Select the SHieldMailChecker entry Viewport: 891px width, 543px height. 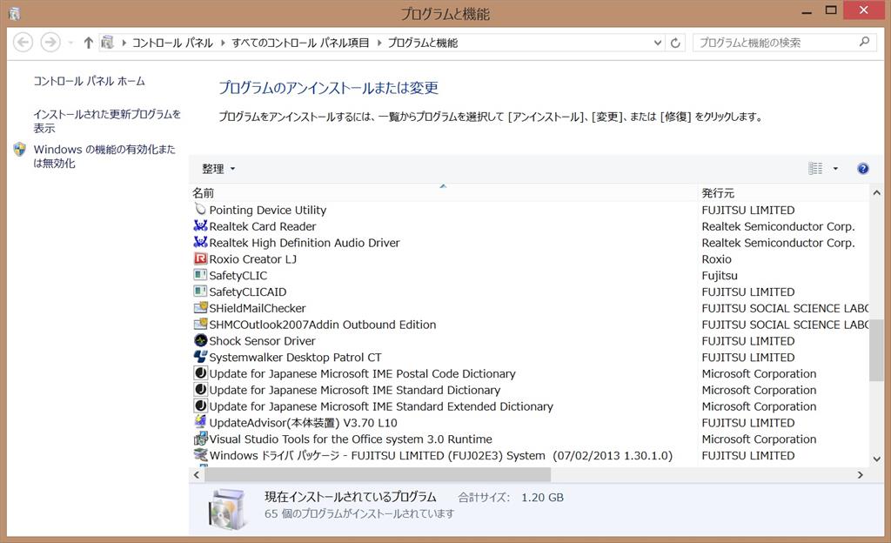(258, 308)
